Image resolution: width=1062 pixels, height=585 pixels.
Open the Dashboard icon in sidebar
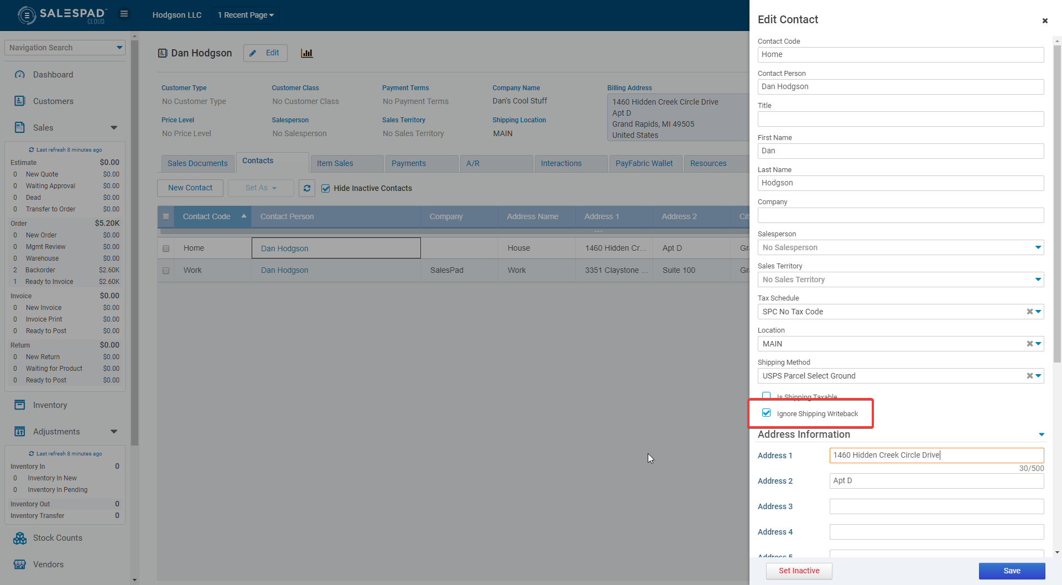pos(20,75)
